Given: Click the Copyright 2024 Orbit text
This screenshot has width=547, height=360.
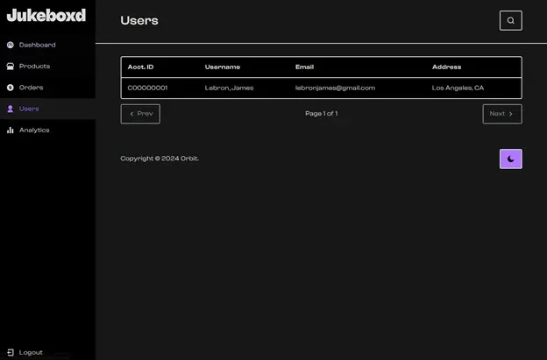Looking at the screenshot, I should click(160, 159).
